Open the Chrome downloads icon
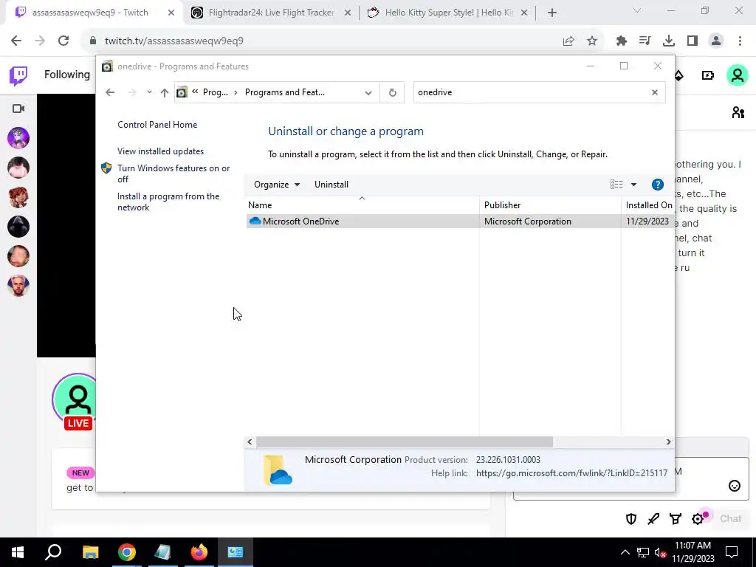The width and height of the screenshot is (756, 567). point(669,41)
